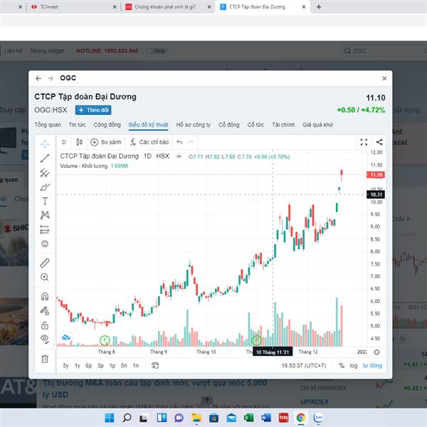427x427 pixels.
Task: Open chart settings gear icon
Action: [376, 352]
